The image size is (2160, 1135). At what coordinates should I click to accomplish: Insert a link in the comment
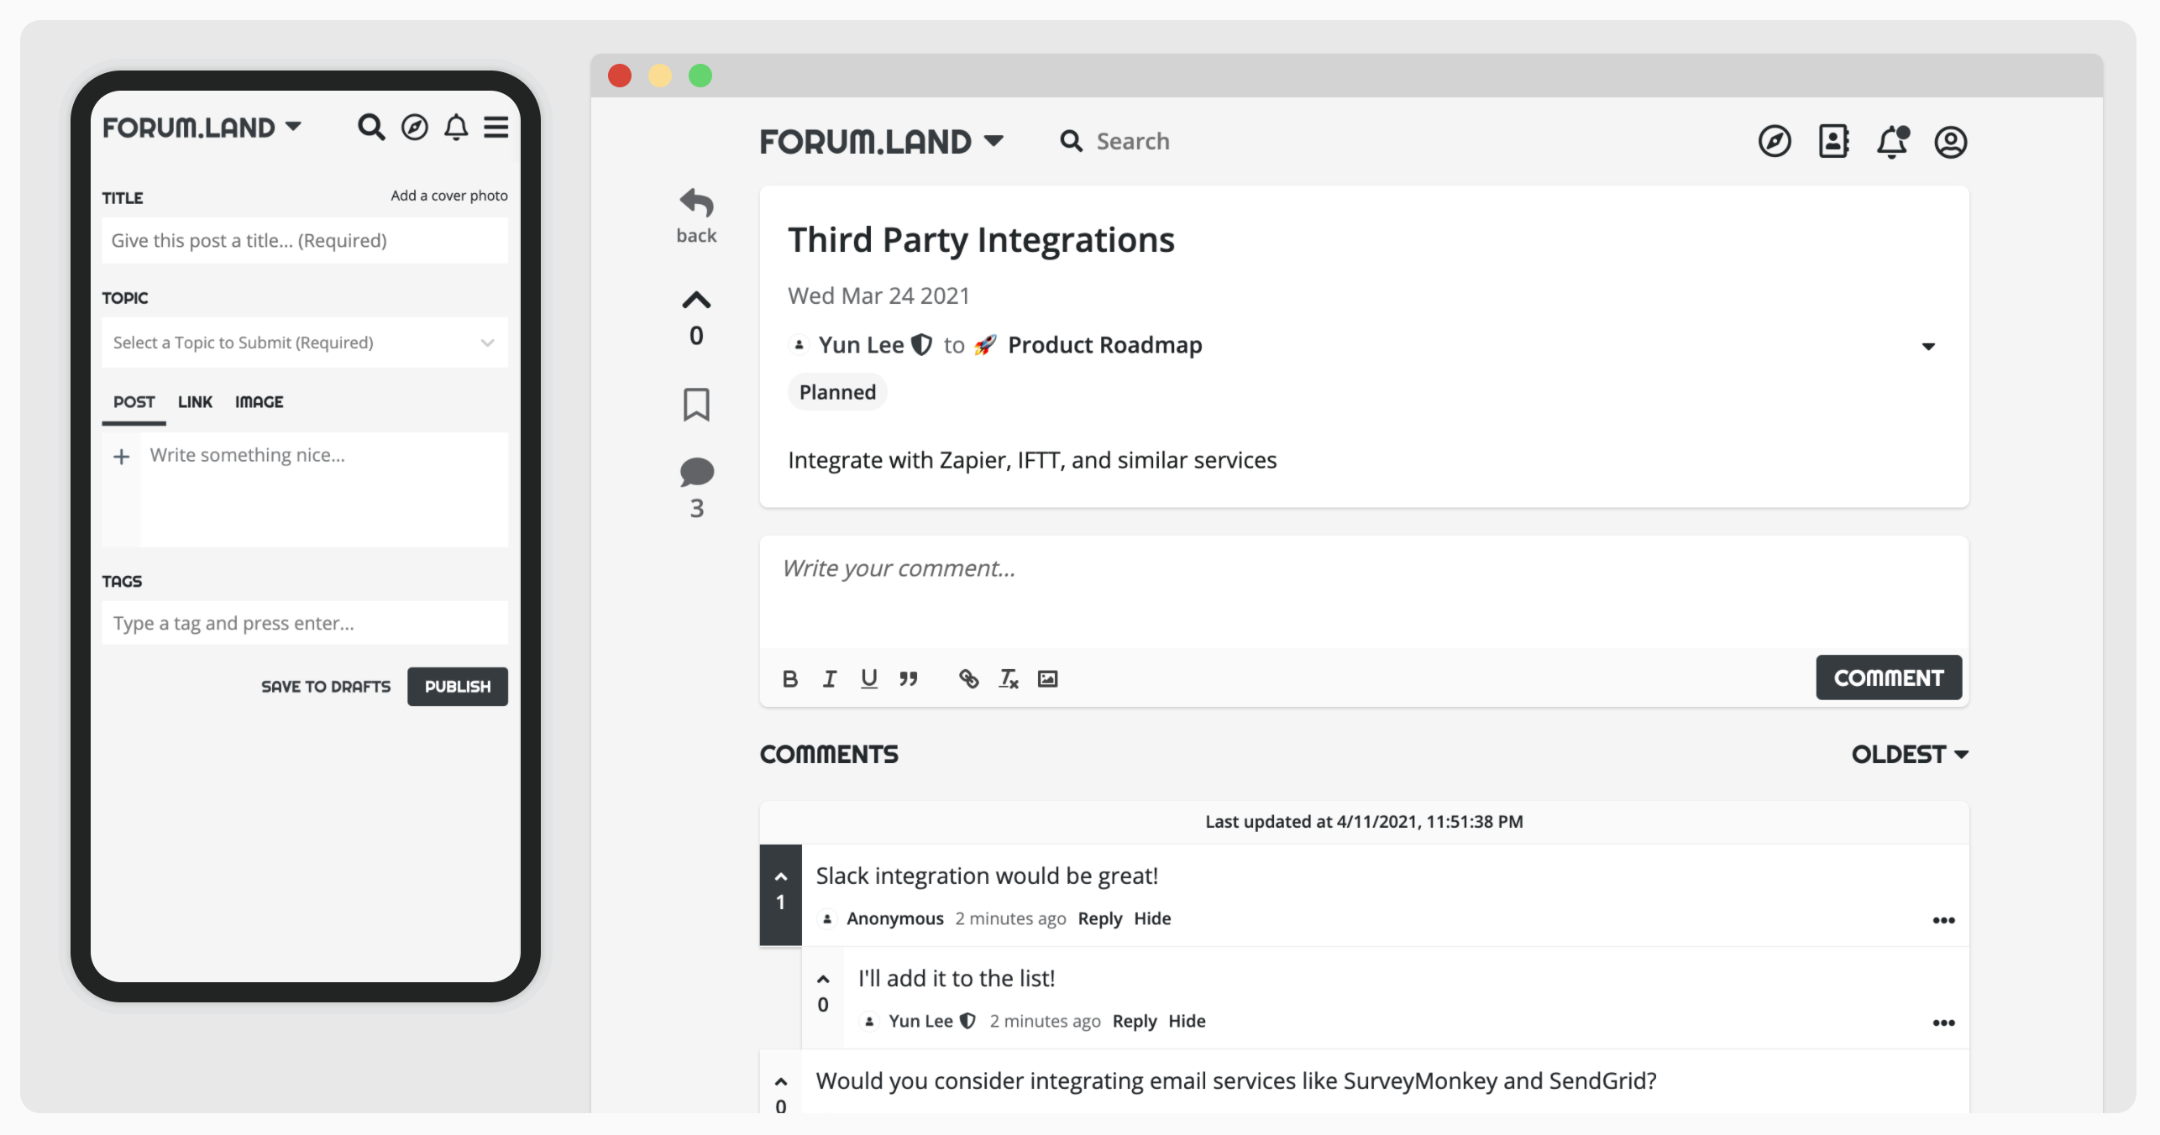tap(968, 678)
